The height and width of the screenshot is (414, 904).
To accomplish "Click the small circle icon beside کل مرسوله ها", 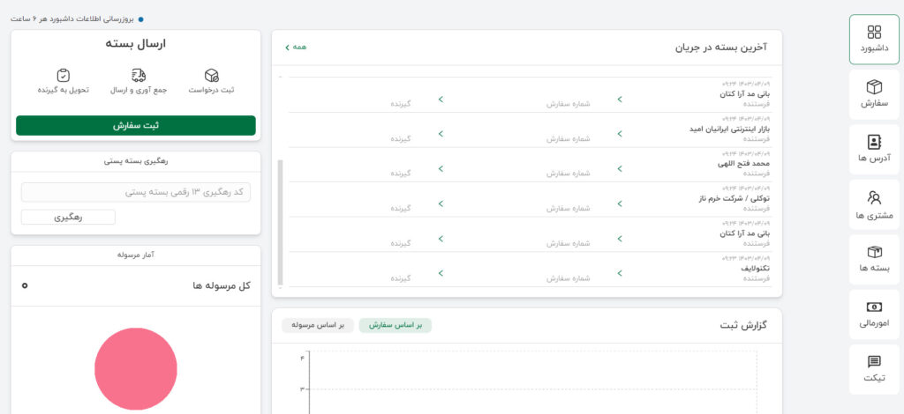I will tap(25, 285).
